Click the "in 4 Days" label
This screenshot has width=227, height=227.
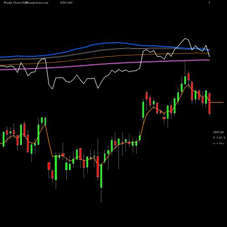coord(218,143)
